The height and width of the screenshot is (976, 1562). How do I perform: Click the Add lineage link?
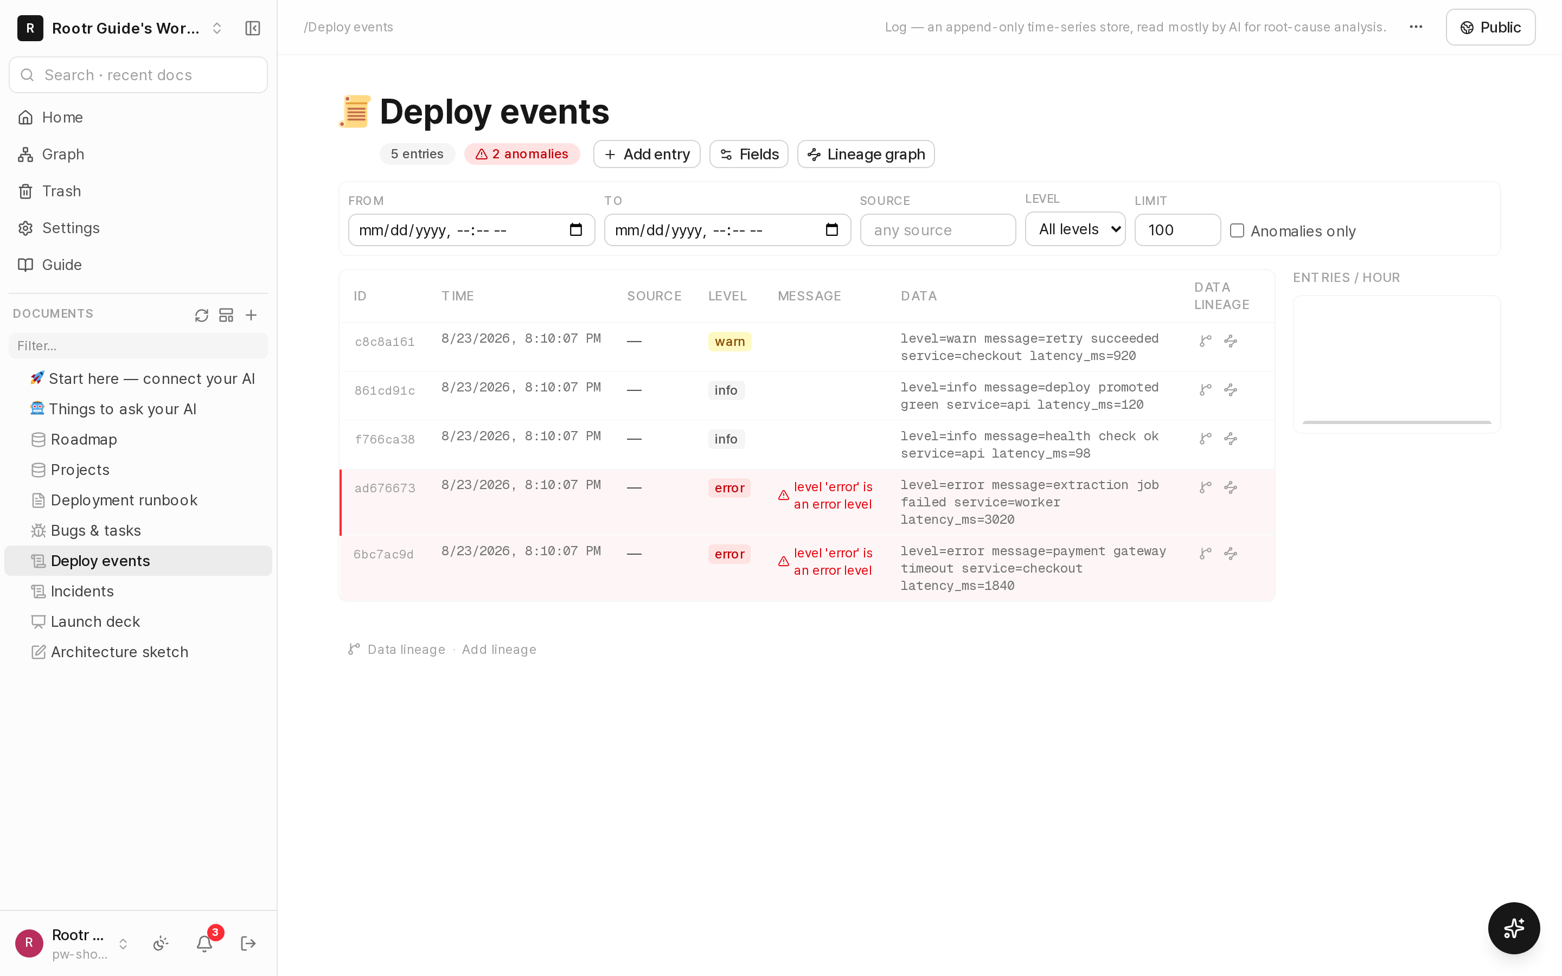[x=499, y=650]
